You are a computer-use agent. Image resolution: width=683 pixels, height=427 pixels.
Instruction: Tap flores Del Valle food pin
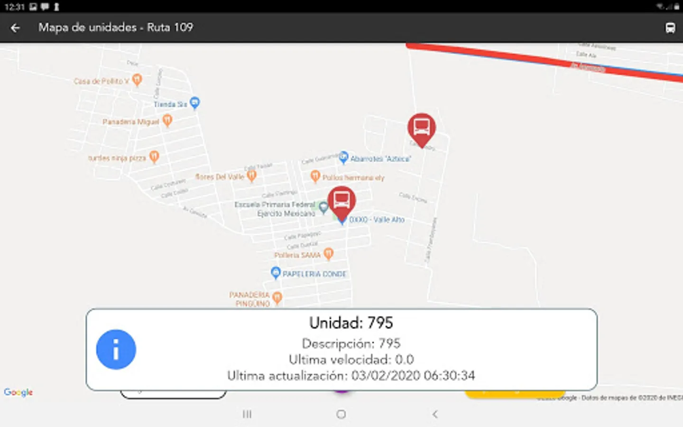pyautogui.click(x=252, y=176)
